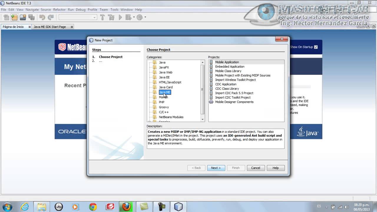Close the Página de Inicio tab
The image size is (377, 212).
point(29,27)
